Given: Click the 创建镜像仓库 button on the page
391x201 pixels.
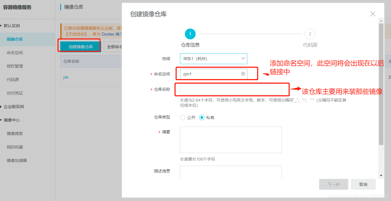Looking at the screenshot, I should [81, 47].
